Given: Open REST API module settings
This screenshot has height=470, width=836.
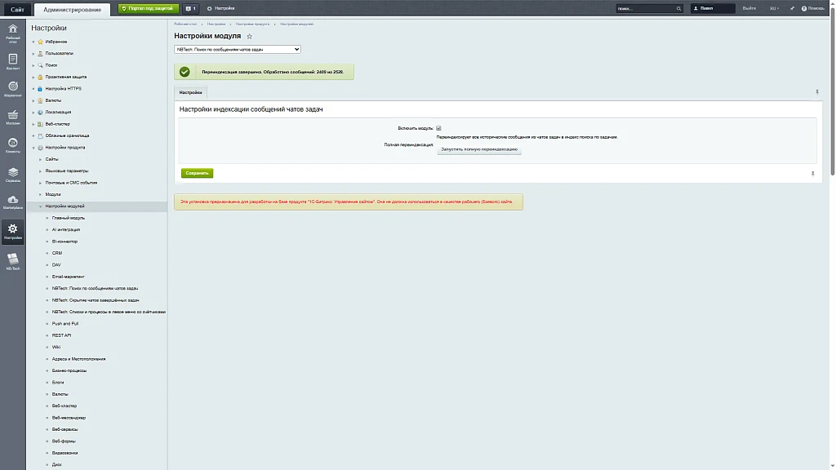Looking at the screenshot, I should coord(61,335).
